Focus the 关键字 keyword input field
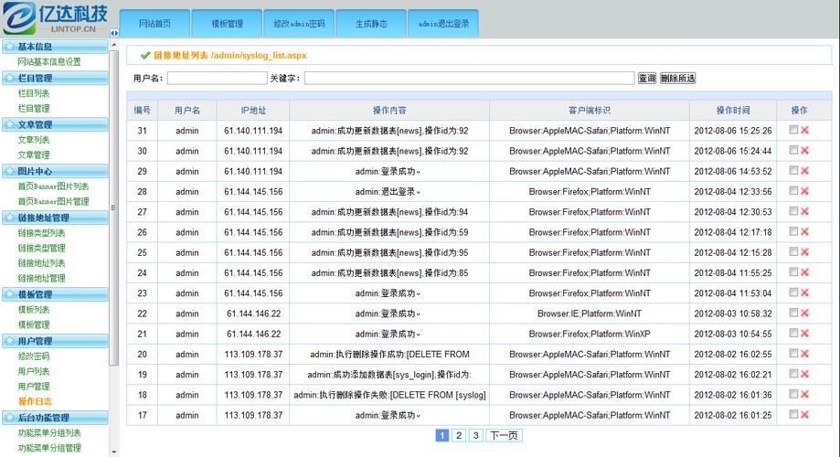The image size is (840, 457). coord(469,79)
